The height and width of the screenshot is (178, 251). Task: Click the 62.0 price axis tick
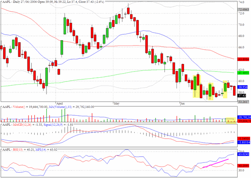(x=241, y=70)
